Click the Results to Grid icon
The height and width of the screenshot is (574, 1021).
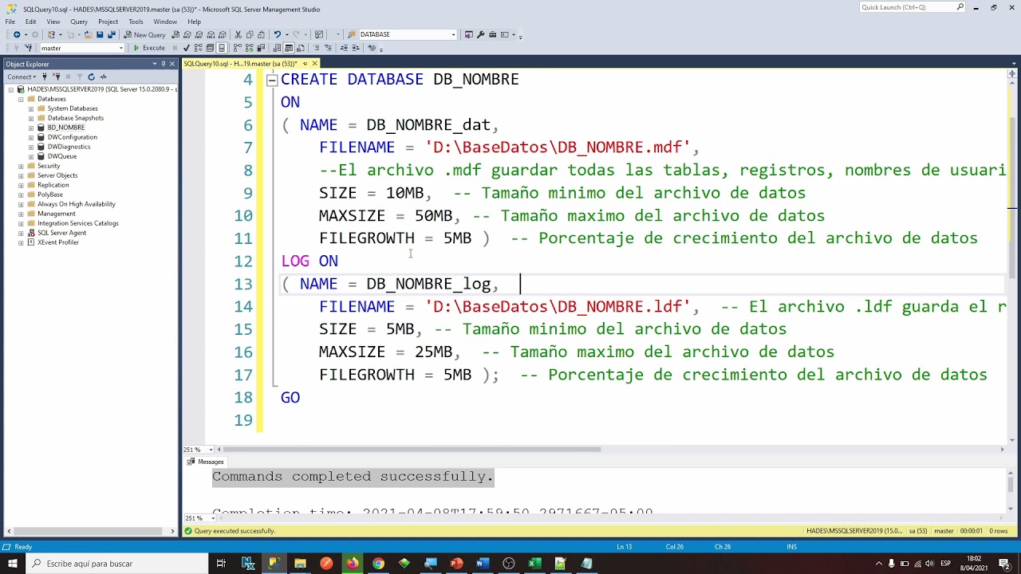(x=289, y=48)
